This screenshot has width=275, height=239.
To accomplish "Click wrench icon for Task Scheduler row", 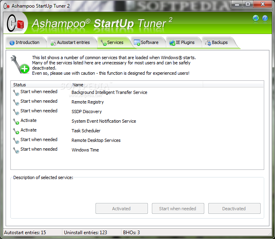I will pos(16,131).
